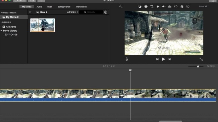Open the color correction palette tool

(146, 6)
